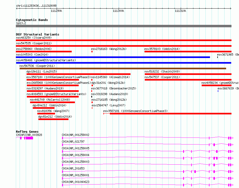Open nsv547537 (Cooper2011) label
The width and height of the screenshot is (239, 188).
click(162, 77)
